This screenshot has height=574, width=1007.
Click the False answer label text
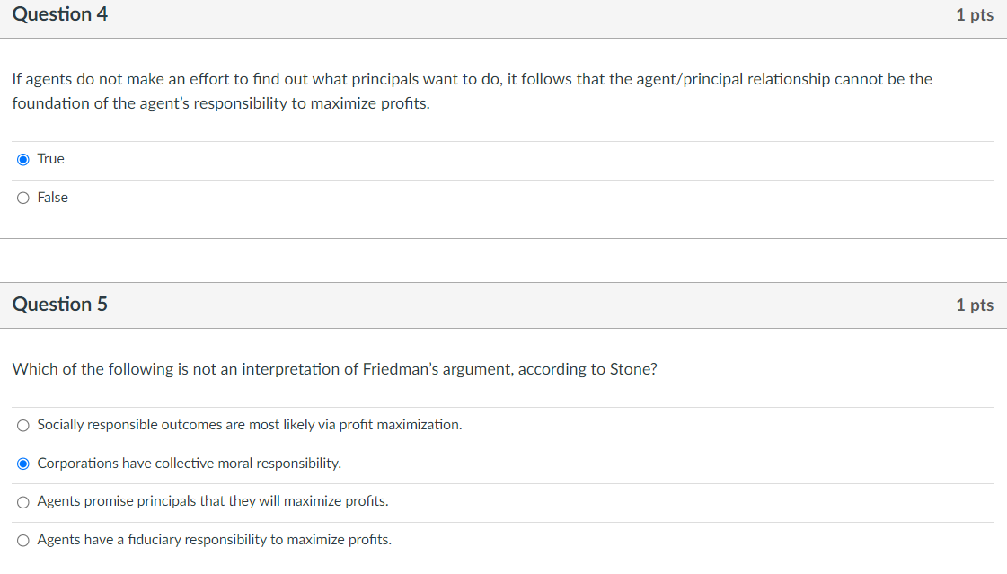54,197
